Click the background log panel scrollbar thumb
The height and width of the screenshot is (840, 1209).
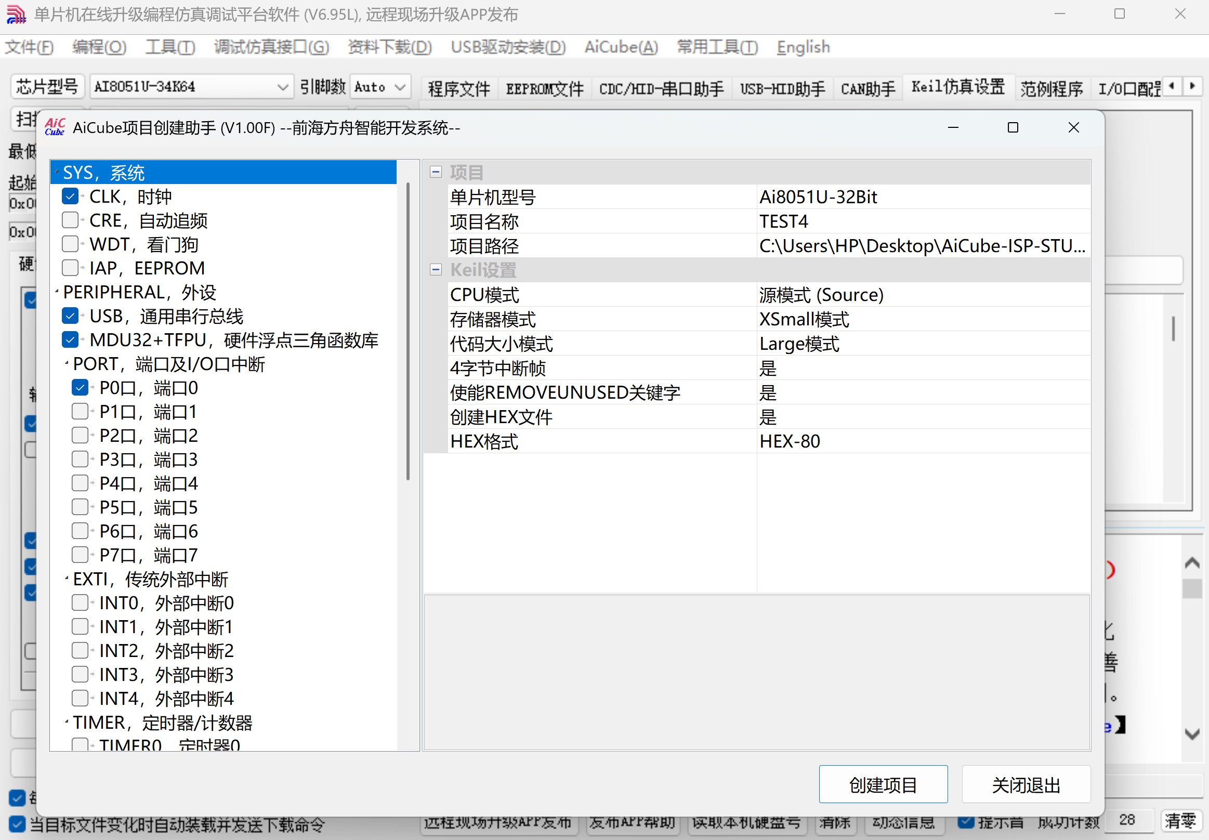click(x=1192, y=588)
